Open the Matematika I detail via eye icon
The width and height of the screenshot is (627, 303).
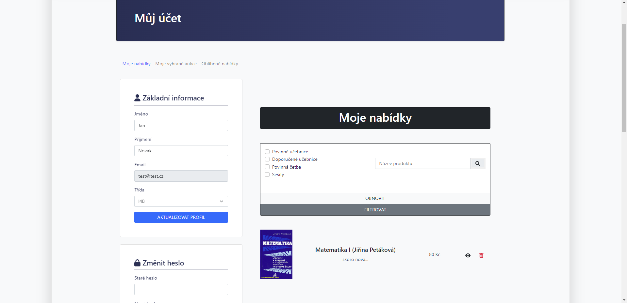(468, 255)
